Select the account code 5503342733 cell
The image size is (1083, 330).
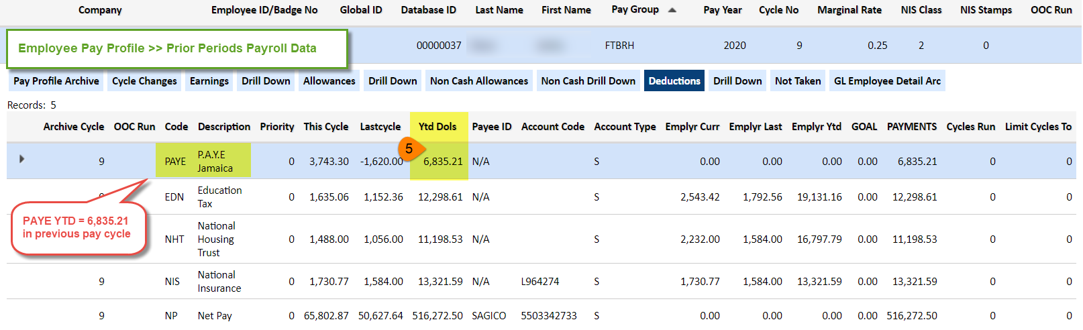[x=549, y=316]
